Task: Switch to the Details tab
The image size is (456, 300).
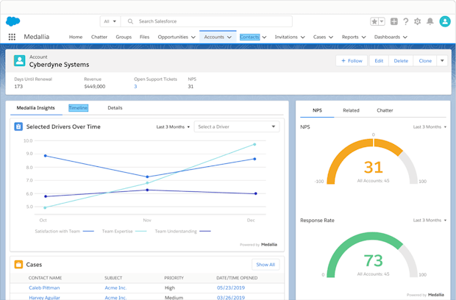Action: click(x=115, y=108)
